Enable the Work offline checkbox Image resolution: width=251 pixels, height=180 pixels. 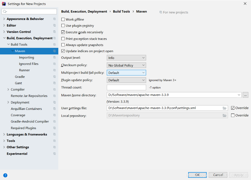63,19
